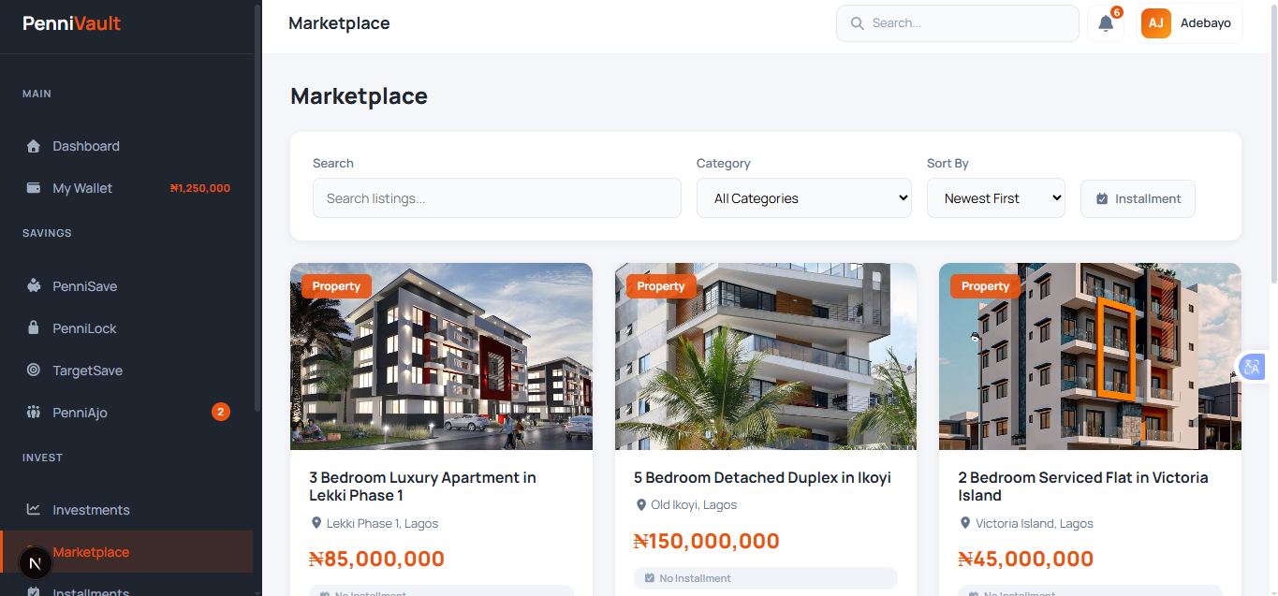Click the PenniAjo group icon
Image resolution: width=1278 pixels, height=596 pixels.
[34, 413]
